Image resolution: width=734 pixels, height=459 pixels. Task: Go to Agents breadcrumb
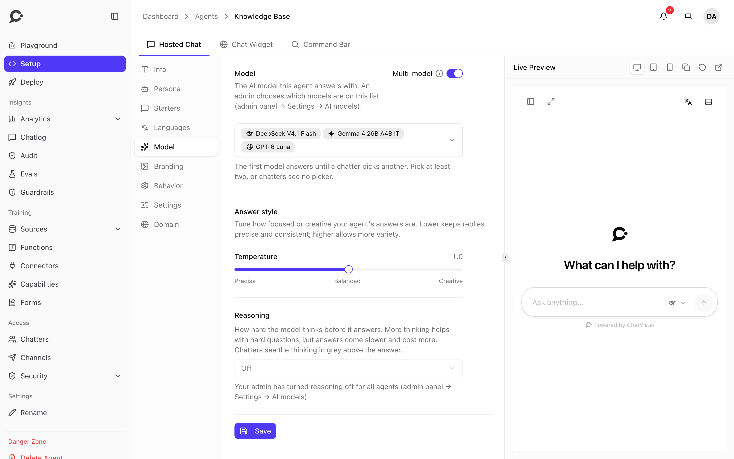point(206,16)
